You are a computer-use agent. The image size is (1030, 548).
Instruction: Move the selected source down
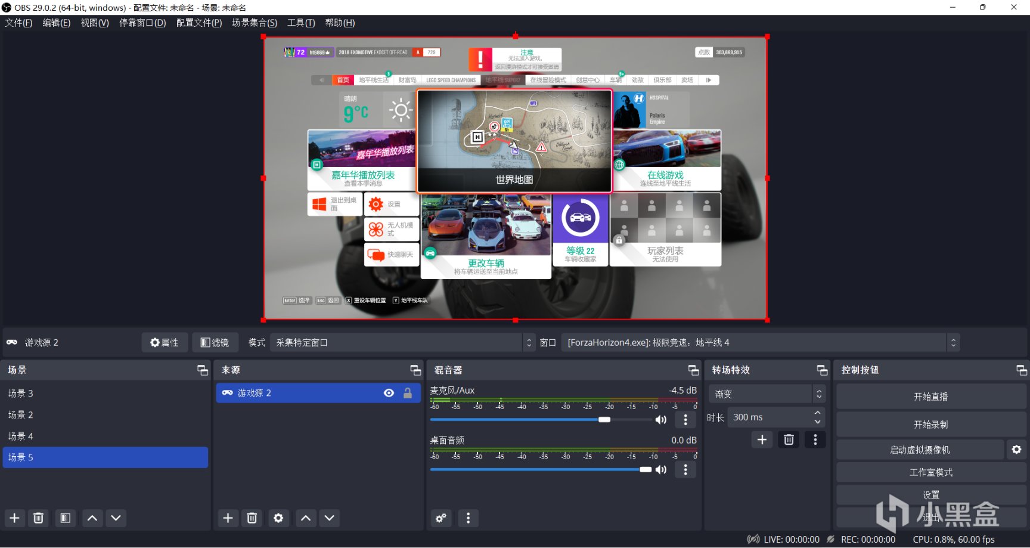tap(330, 518)
